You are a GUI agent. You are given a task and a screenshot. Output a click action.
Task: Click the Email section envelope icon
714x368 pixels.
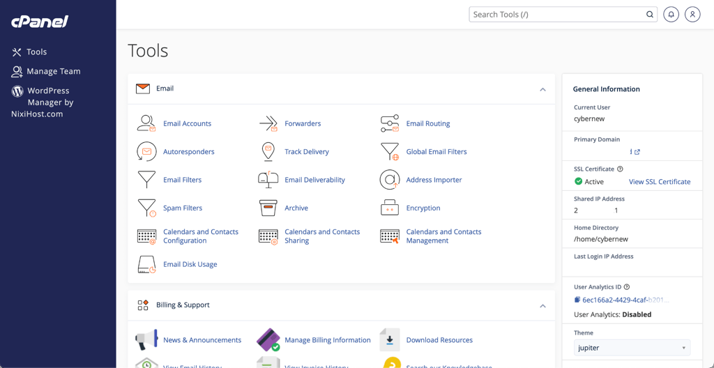143,89
